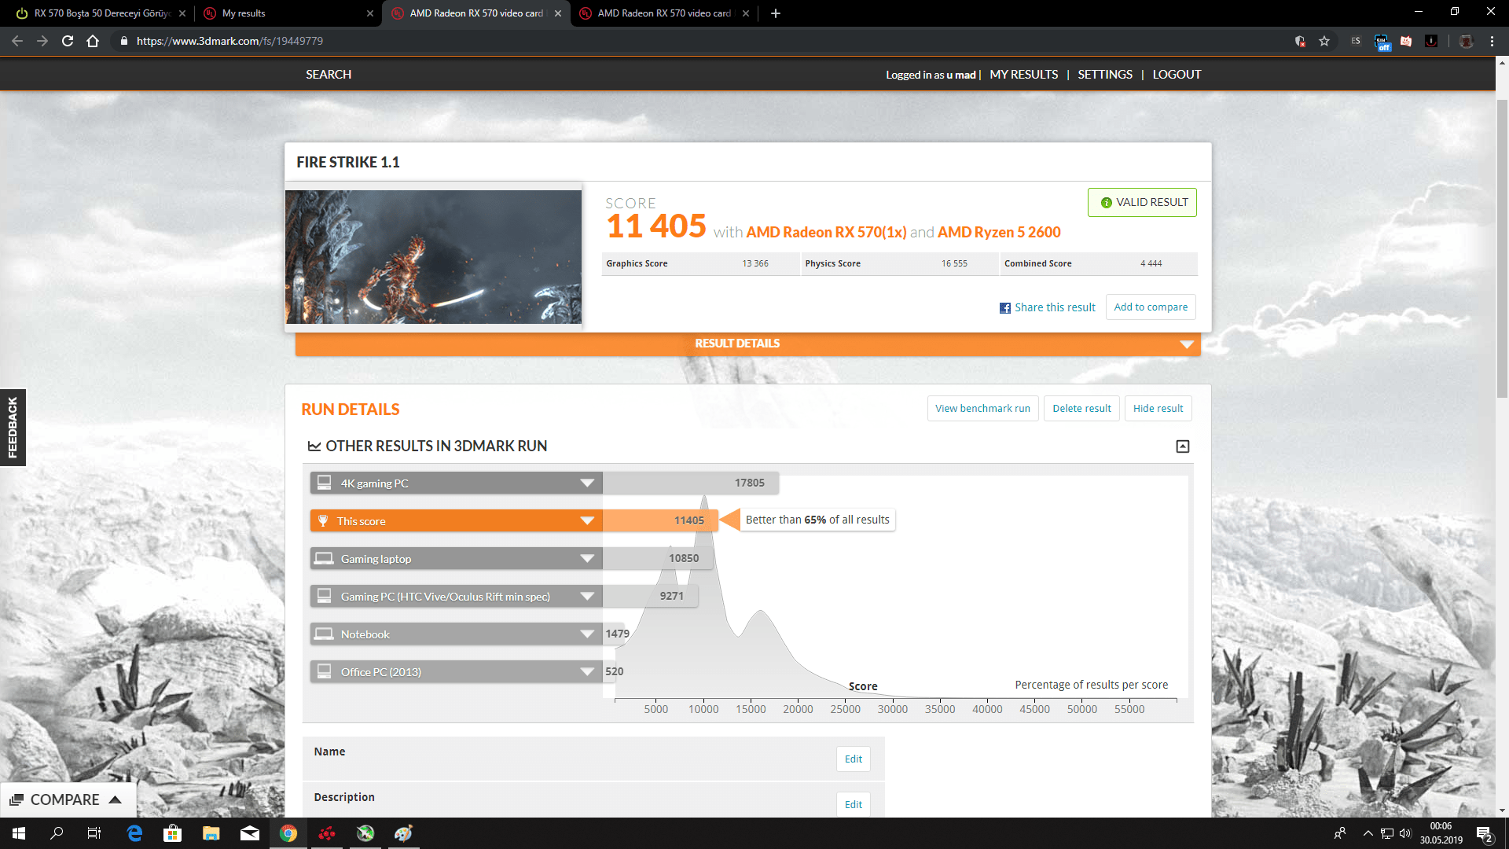Screen dimensions: 1509x849
Task: Open Microsoft Edge from the taskbar
Action: 134,833
